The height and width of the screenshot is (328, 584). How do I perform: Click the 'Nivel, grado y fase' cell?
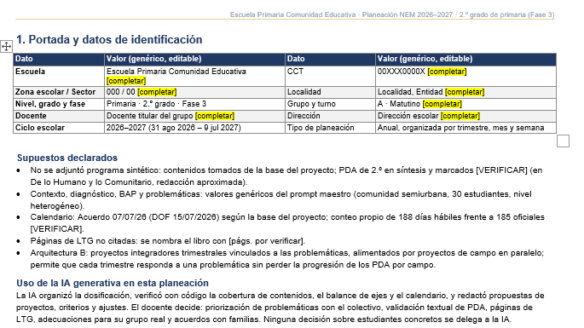pyautogui.click(x=59, y=104)
